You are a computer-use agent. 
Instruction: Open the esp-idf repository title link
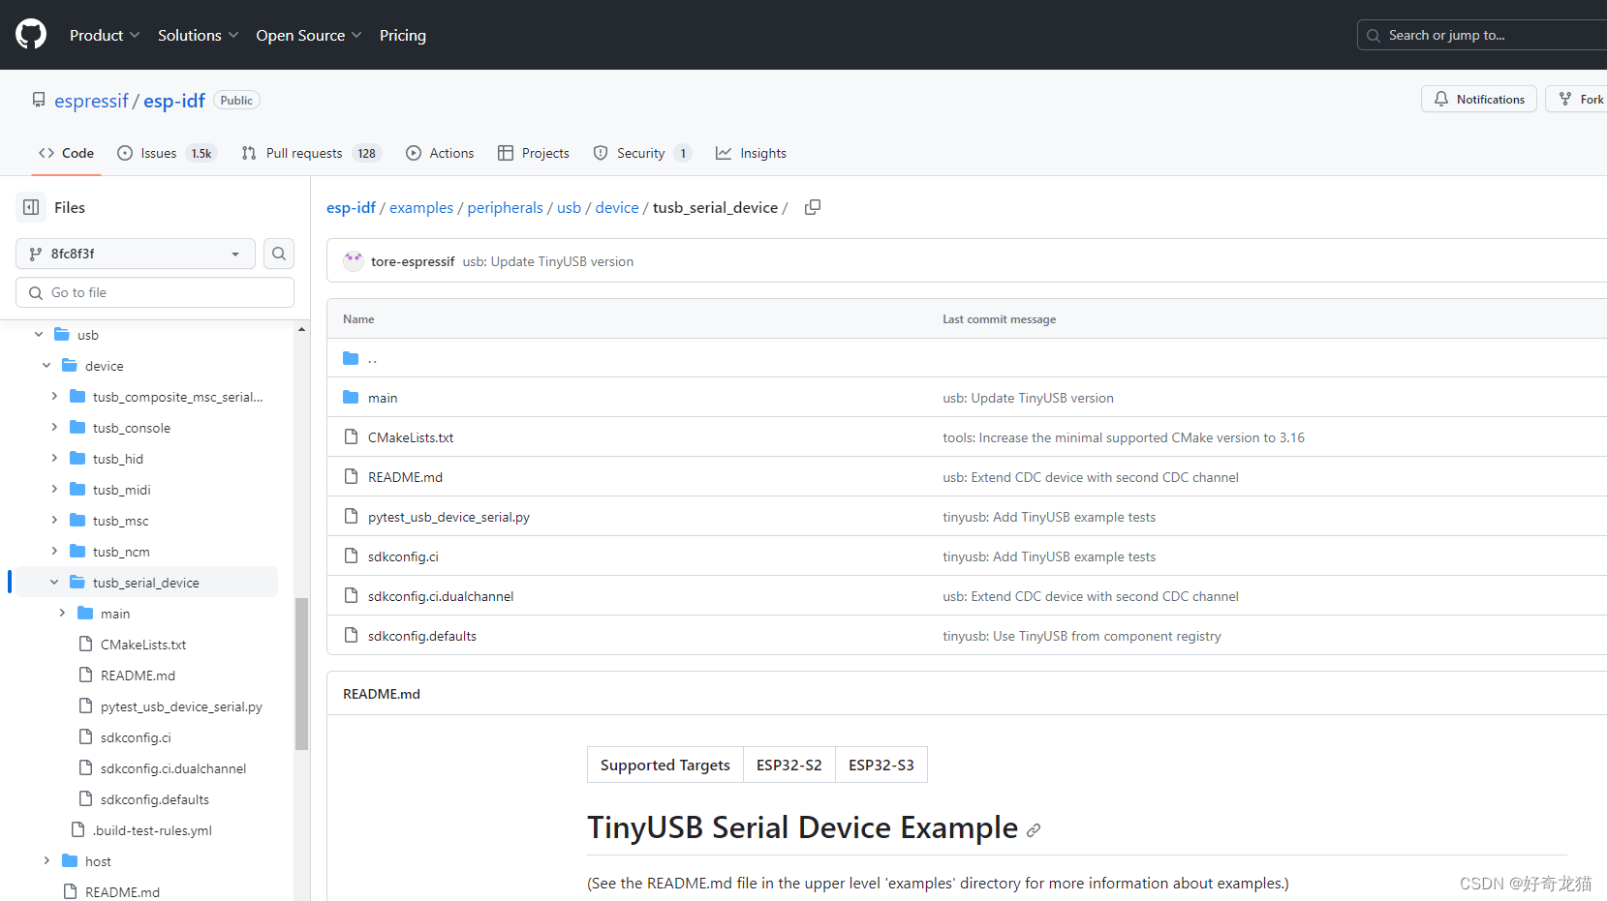tap(174, 101)
